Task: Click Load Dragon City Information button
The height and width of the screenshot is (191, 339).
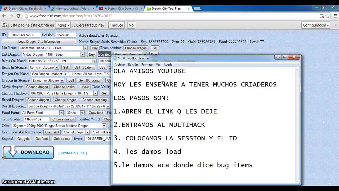Action: 39,42
